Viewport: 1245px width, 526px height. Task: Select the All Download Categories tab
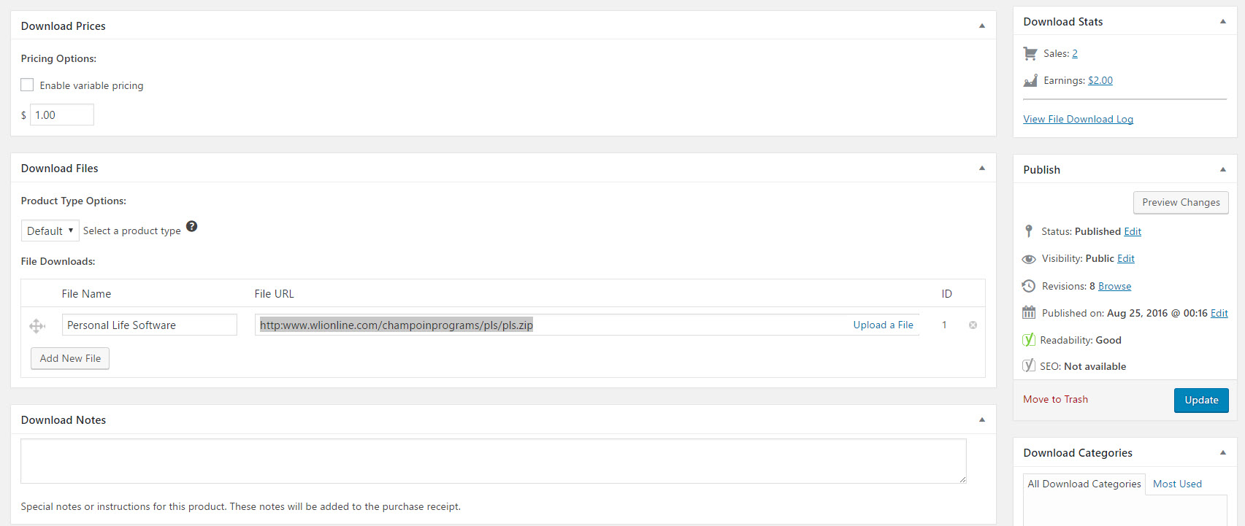pyautogui.click(x=1084, y=484)
